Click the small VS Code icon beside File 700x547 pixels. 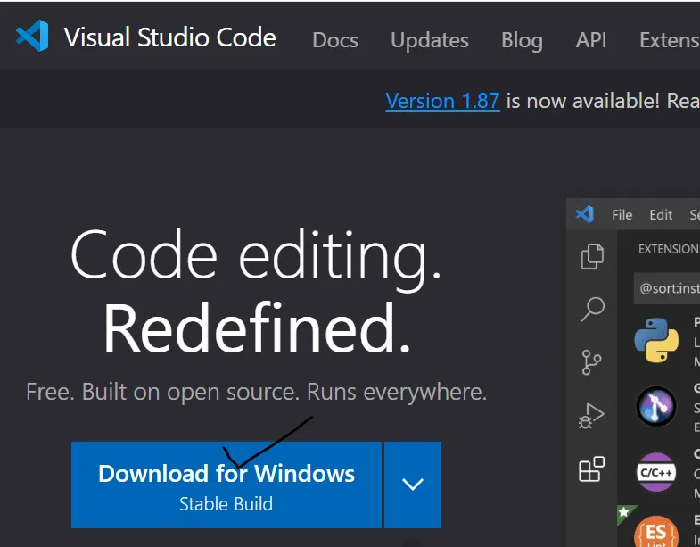tap(585, 214)
